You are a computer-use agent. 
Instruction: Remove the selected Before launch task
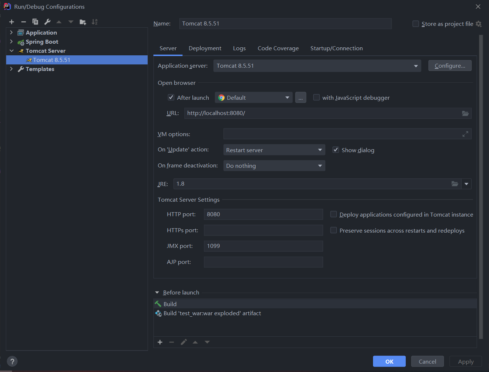172,342
